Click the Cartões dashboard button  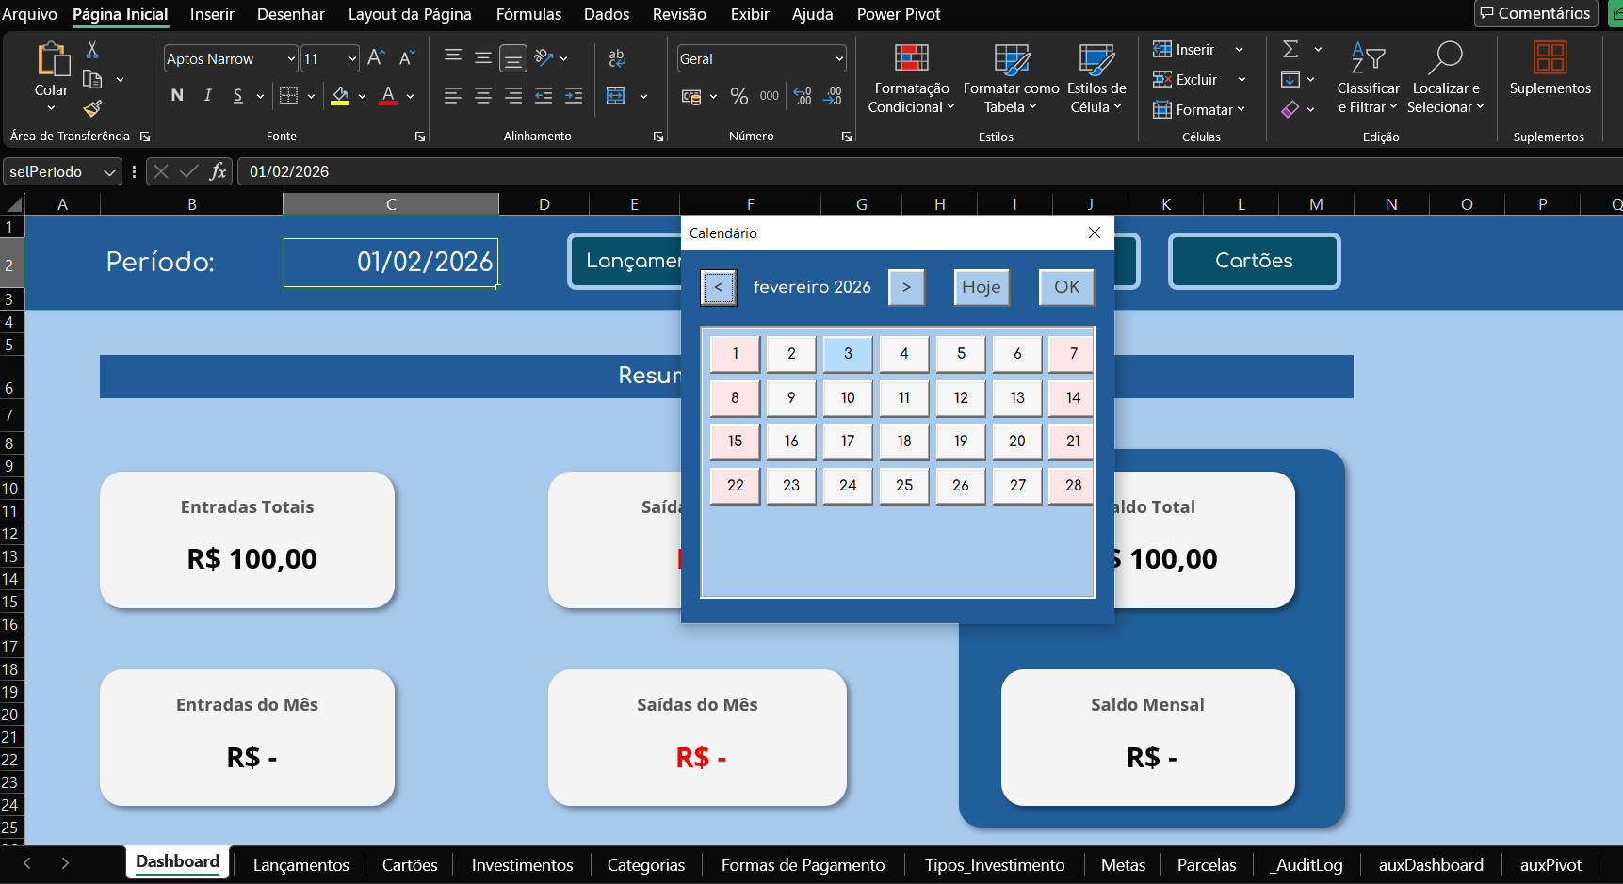[1254, 261]
